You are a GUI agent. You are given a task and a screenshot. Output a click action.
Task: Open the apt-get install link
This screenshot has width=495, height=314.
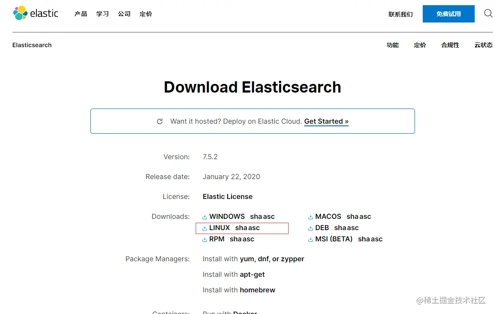pyautogui.click(x=252, y=275)
